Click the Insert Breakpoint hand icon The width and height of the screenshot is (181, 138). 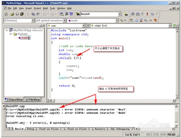(x=157, y=14)
